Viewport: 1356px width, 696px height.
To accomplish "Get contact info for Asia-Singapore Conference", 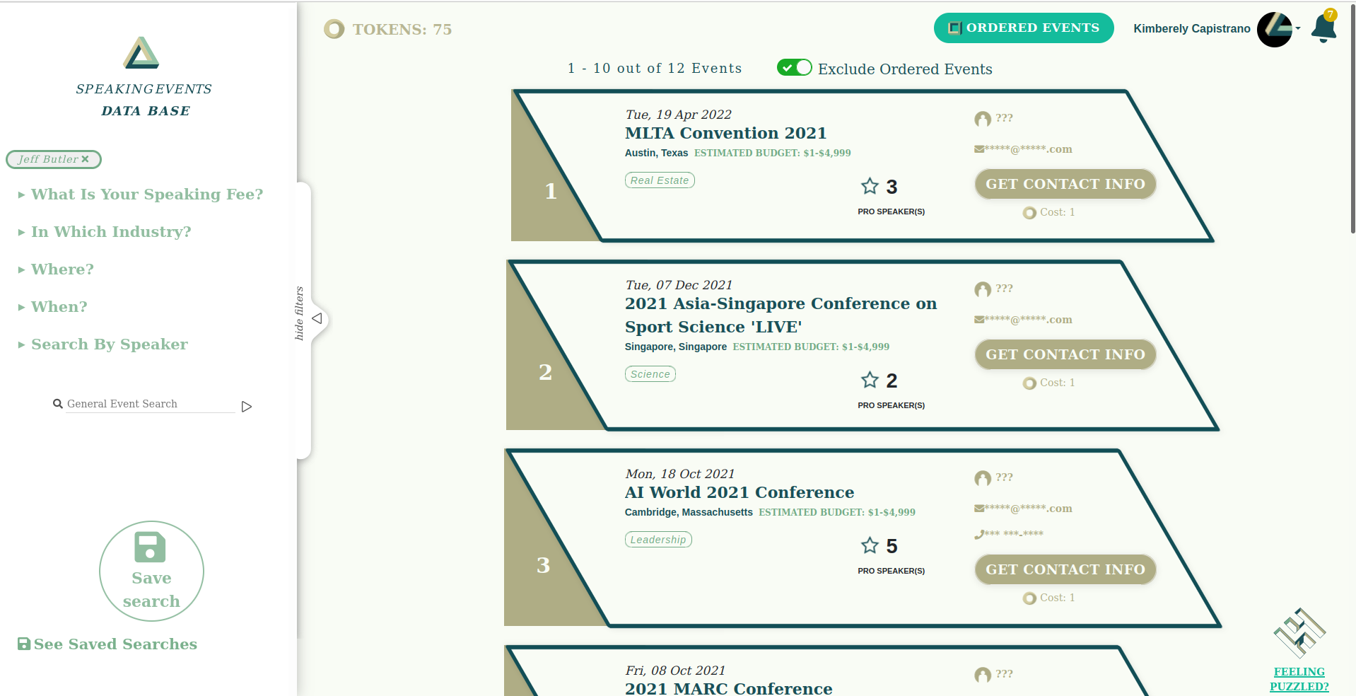I will [1065, 354].
